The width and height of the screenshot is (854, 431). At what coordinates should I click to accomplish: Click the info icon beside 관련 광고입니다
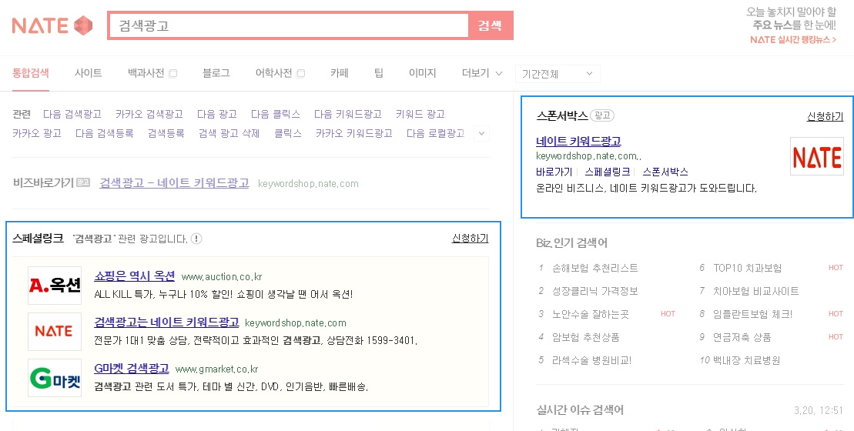click(196, 239)
